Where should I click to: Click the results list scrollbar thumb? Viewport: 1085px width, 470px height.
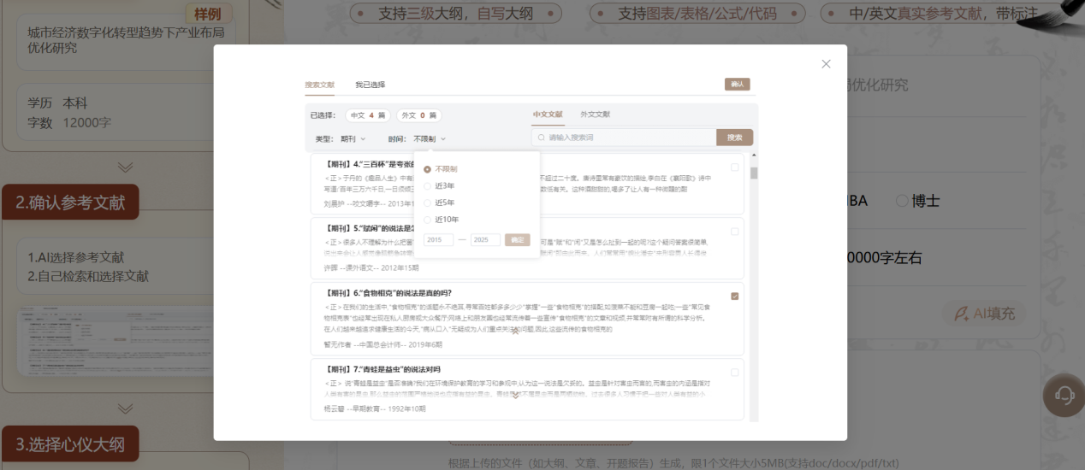pyautogui.click(x=754, y=173)
